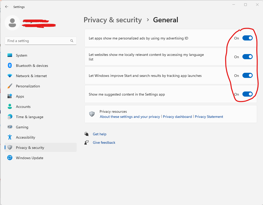Click the user profile avatar picture
The width and height of the screenshot is (263, 205).
(x=12, y=23)
